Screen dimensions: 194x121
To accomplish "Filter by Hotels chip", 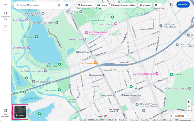I will click(102, 5).
